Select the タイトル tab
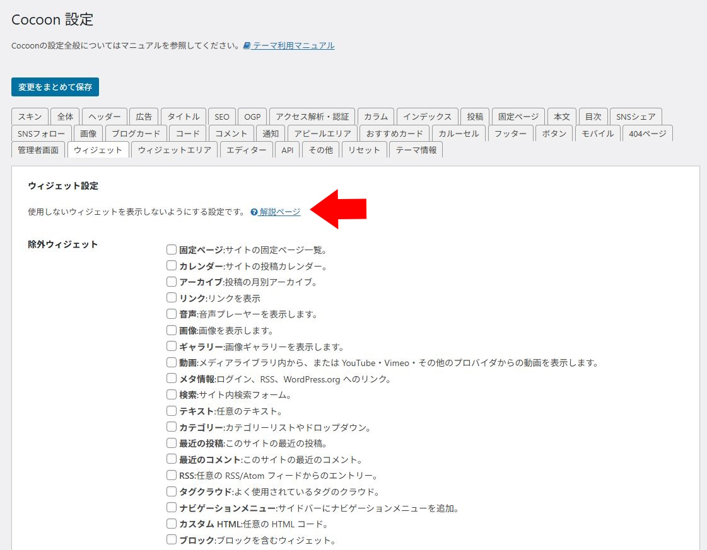This screenshot has height=550, width=707. pyautogui.click(x=184, y=117)
